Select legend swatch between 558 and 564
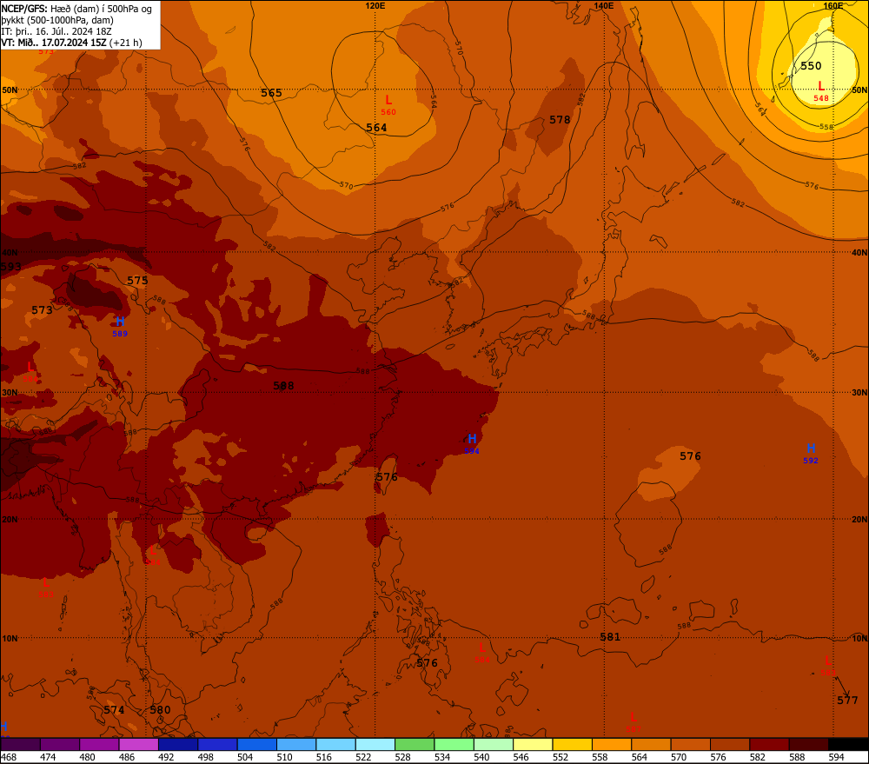Image resolution: width=869 pixels, height=764 pixels. point(611,744)
